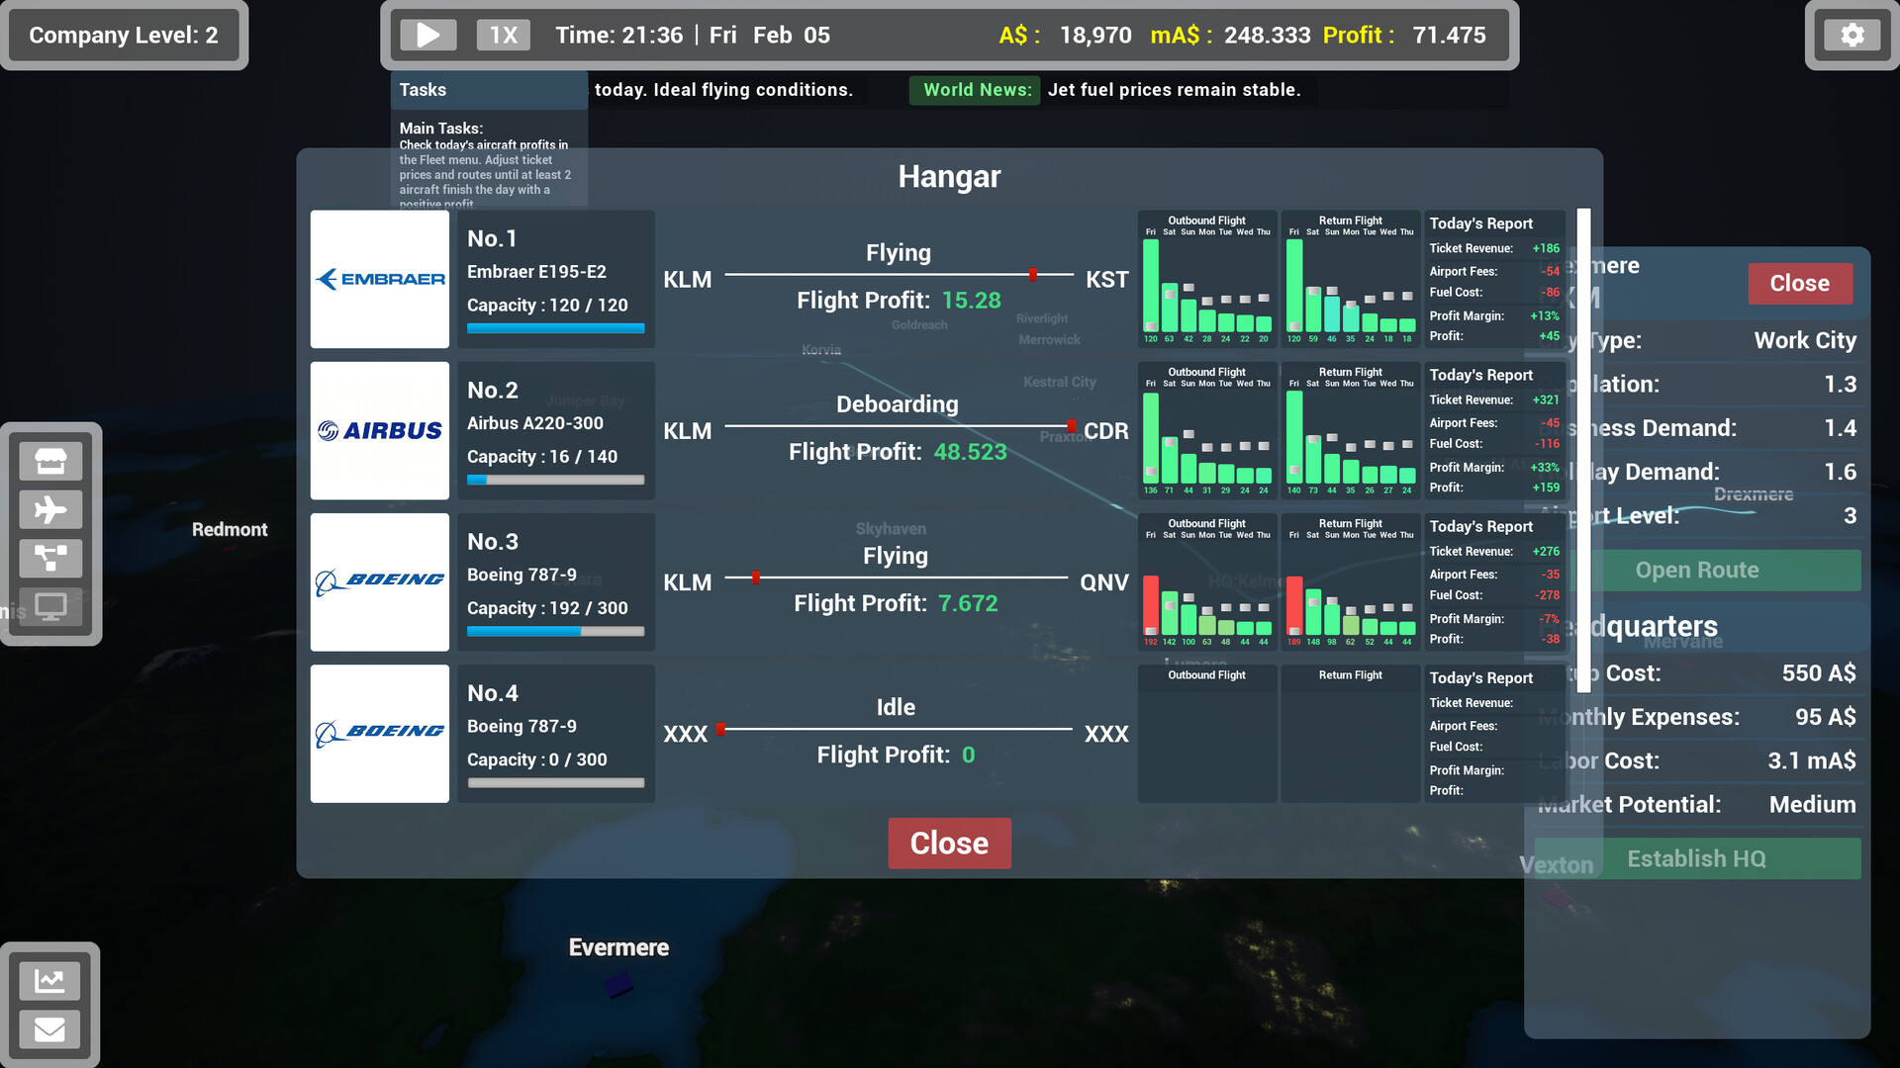
Task: Click the Main Tasks description text
Action: 487,174
